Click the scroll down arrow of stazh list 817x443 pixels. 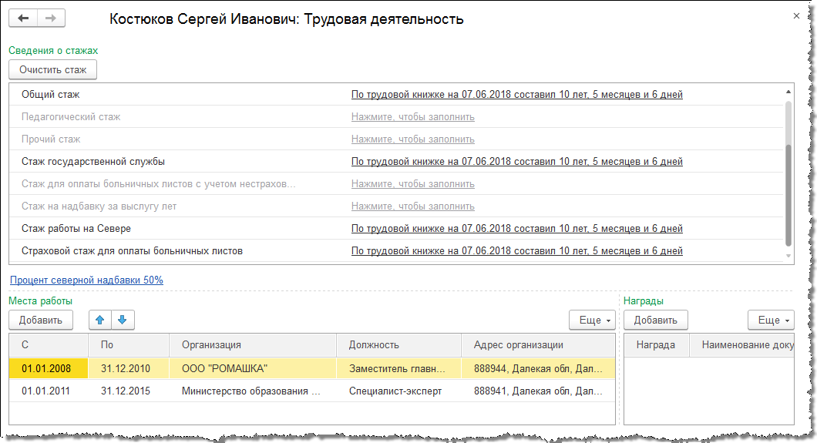coord(788,256)
